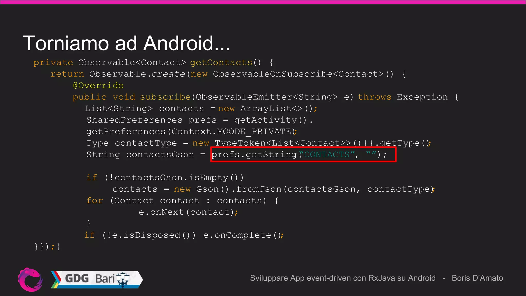Click footer 'Sviluppare App event-driven con RxJava su Android'
Screen dimensions: 526x296
(x=343, y=278)
